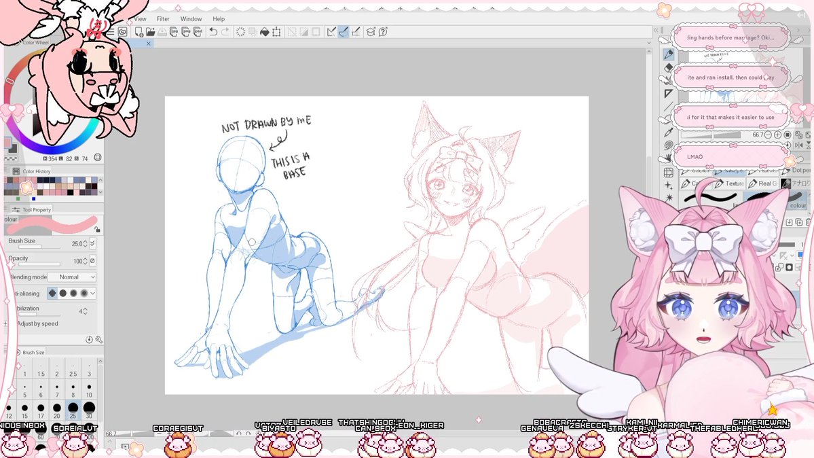Viewport: 814px width, 458px height.
Task: Toggle Snap to Ruler icon
Action: click(331, 32)
